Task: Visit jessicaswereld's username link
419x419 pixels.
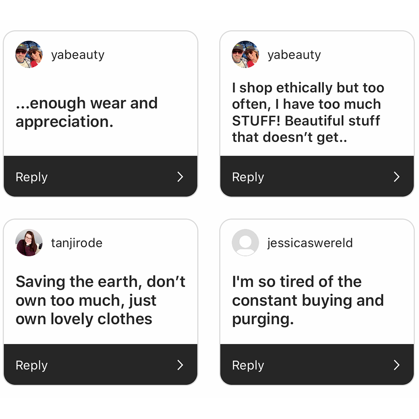Action: coord(310,243)
